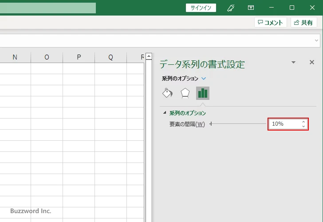
Task: Open the task pane options dropdown arrow
Action: pyautogui.click(x=294, y=62)
